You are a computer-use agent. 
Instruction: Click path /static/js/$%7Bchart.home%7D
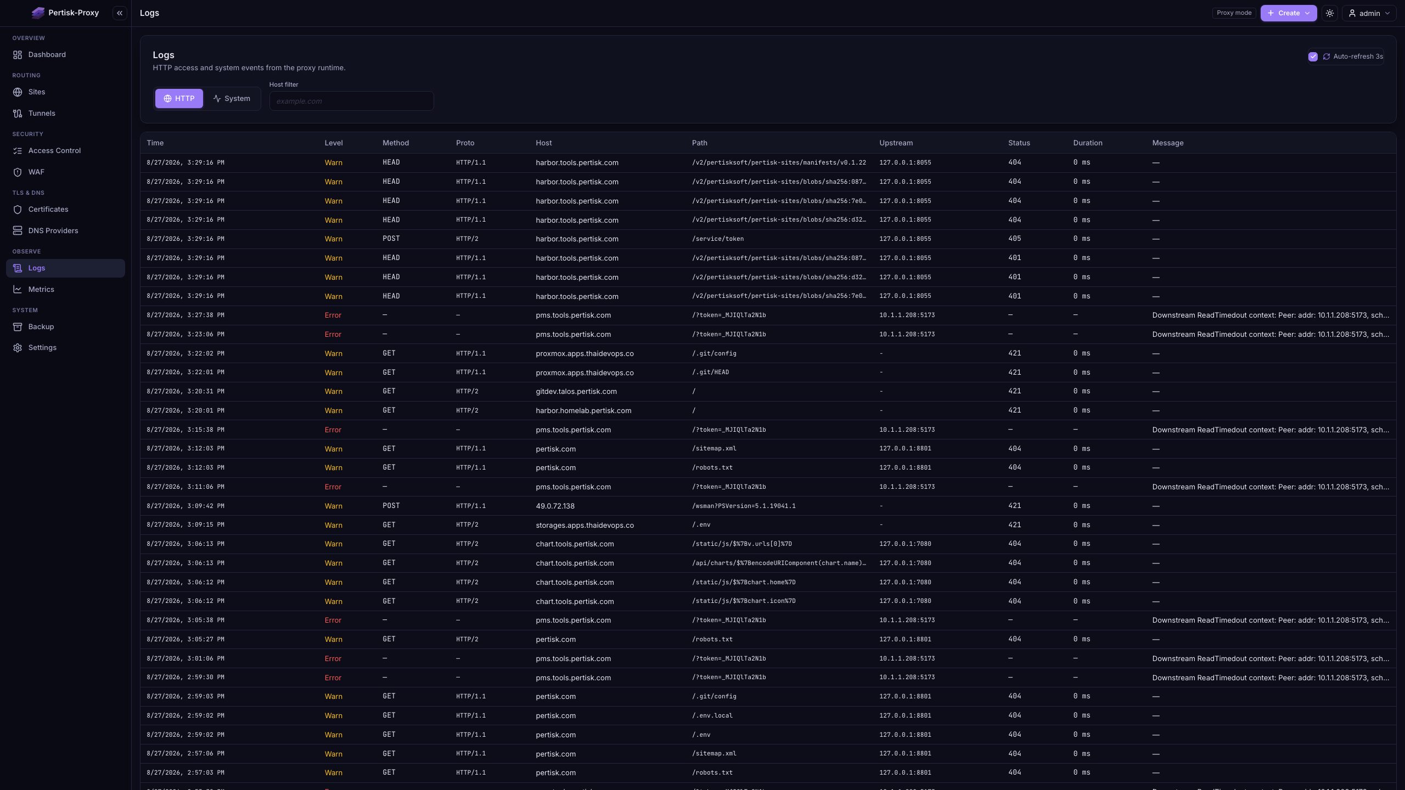click(x=744, y=583)
